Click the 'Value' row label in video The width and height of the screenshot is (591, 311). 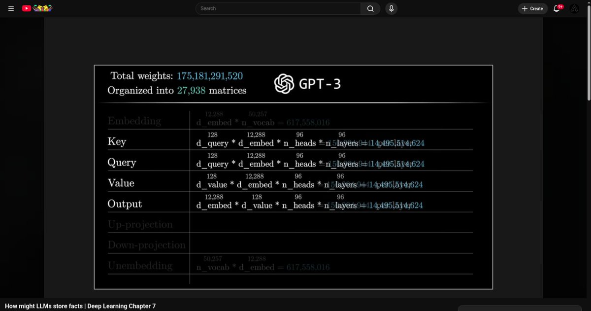tap(121, 183)
